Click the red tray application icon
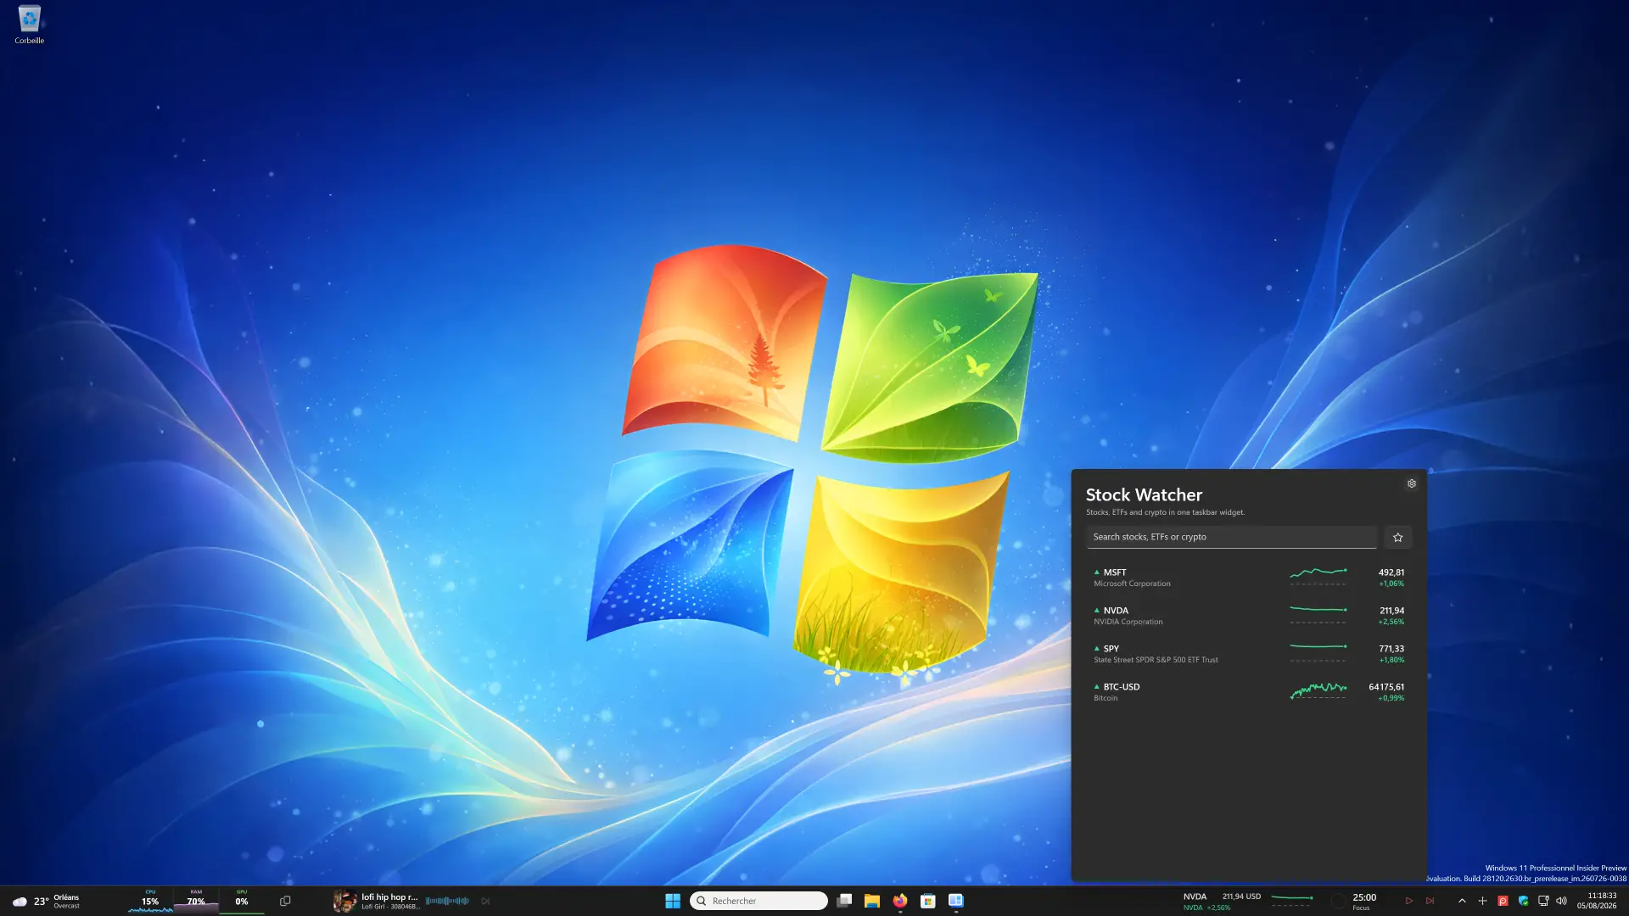Screen dimensions: 1629x916 pyautogui.click(x=1503, y=901)
